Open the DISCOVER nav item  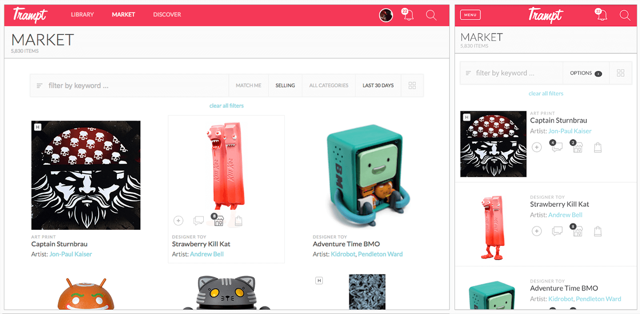point(167,15)
